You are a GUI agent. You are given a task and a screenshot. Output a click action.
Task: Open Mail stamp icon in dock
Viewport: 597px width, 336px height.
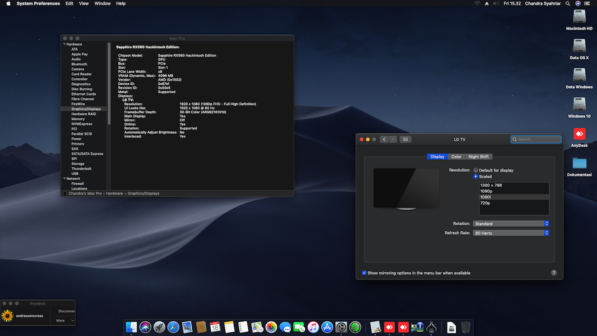[187, 327]
